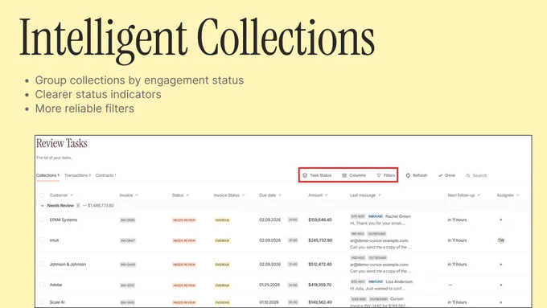Image resolution: width=547 pixels, height=308 pixels.
Task: Collapse the Needs Review group
Action: pyautogui.click(x=42, y=206)
